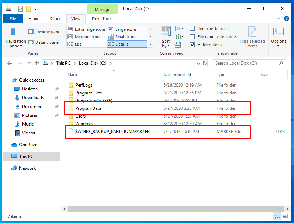Open the Group by dropdown
The image size is (294, 223).
pyautogui.click(x=179, y=29)
